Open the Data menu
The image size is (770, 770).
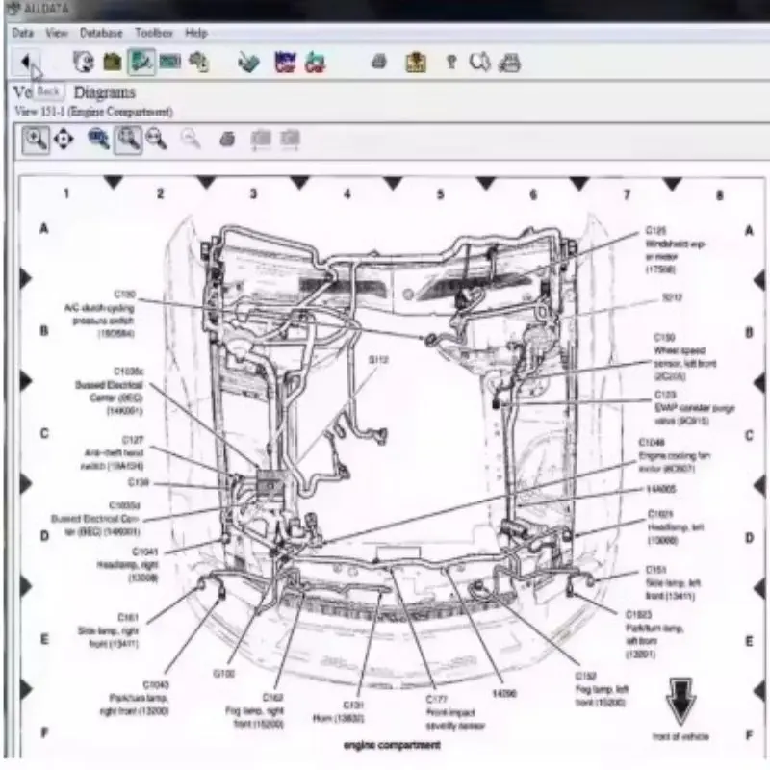pos(22,33)
